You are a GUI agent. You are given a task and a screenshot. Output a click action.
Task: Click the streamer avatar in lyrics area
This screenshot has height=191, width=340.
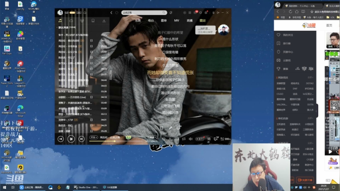pyautogui.click(x=223, y=30)
